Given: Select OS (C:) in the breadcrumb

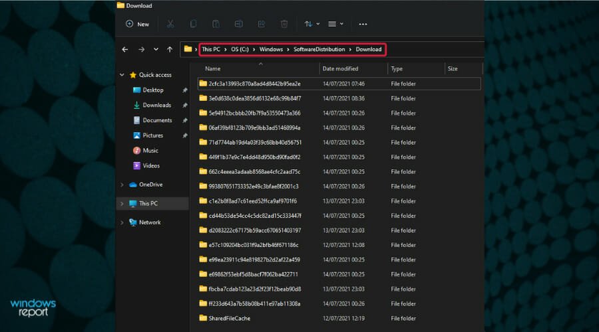Looking at the screenshot, I should 240,49.
